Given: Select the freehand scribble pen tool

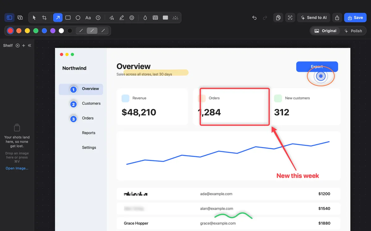Looking at the screenshot, I should point(112,18).
